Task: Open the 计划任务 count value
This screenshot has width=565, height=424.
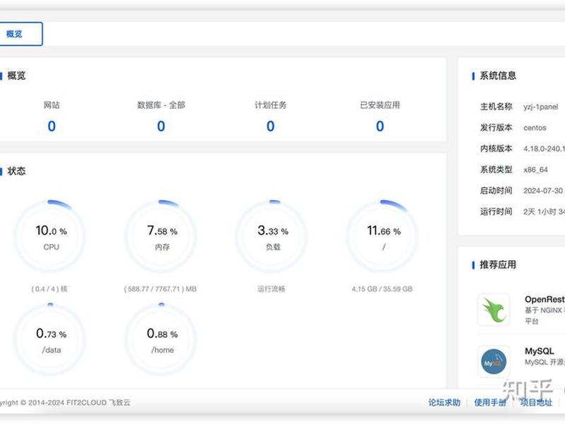Action: (270, 126)
